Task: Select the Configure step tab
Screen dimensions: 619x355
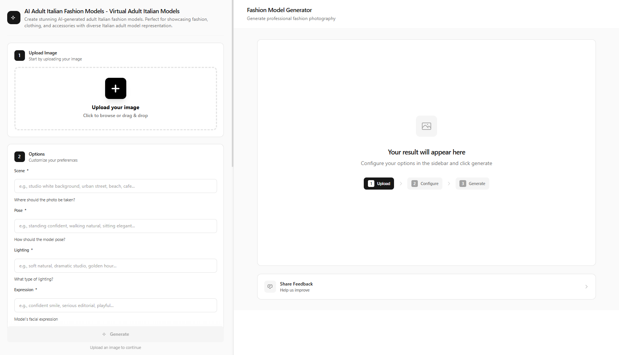Action: 425,184
